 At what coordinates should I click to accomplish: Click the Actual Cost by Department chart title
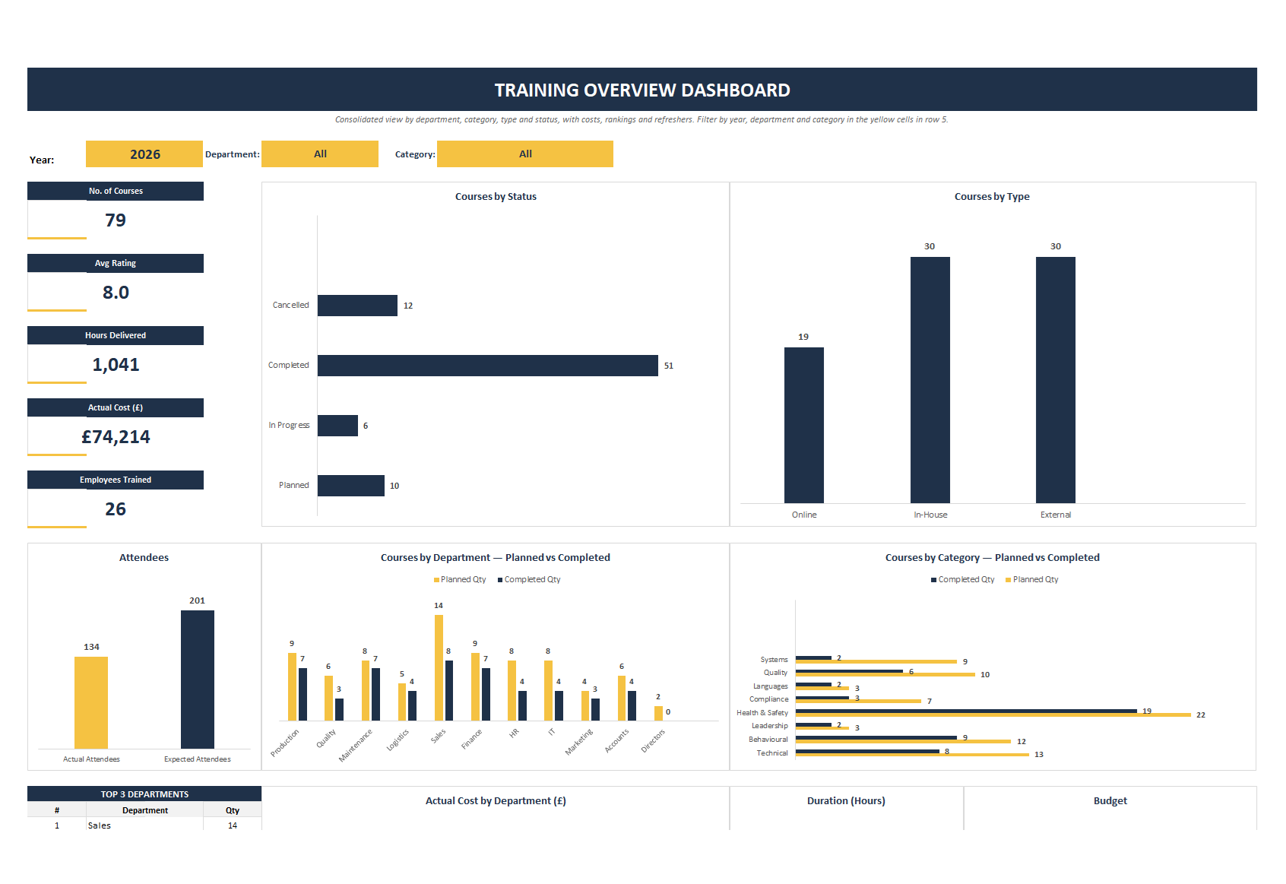coord(496,800)
